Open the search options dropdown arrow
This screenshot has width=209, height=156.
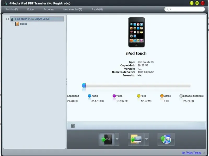tap(170, 9)
